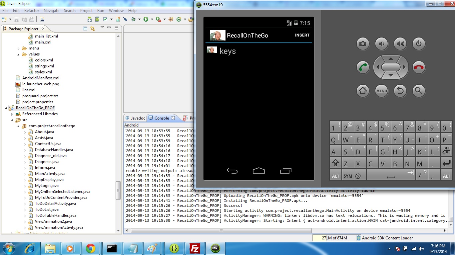Click emulator green call button
The image size is (455, 255).
[363, 67]
